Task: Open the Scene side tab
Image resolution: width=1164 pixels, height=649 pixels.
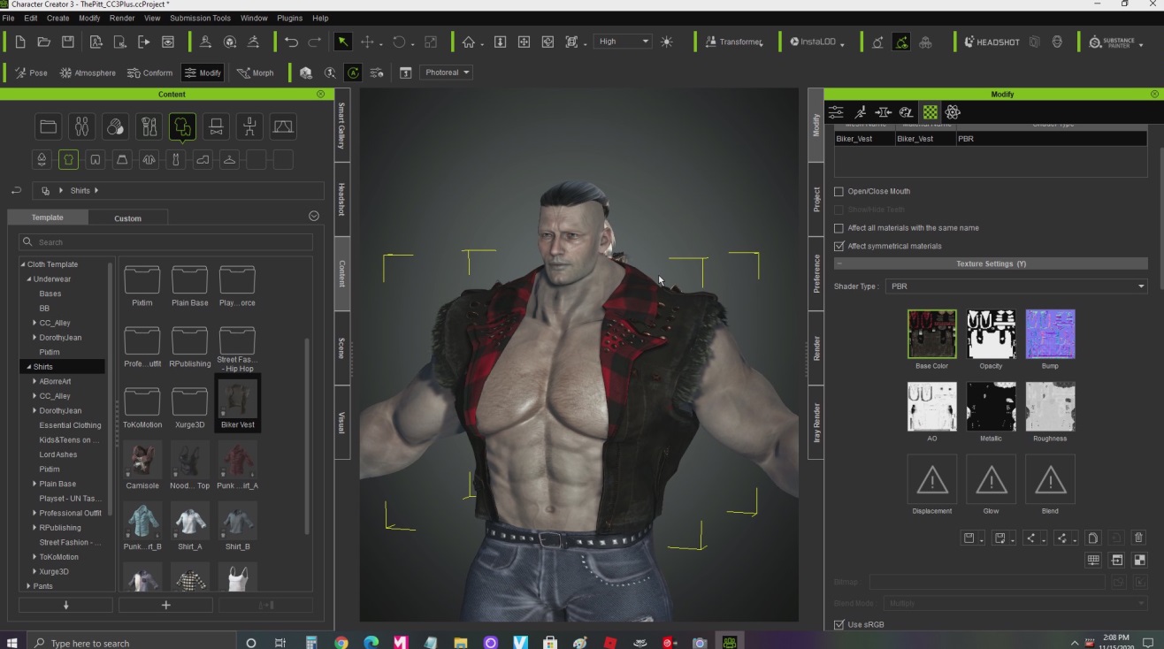Action: [x=341, y=348]
